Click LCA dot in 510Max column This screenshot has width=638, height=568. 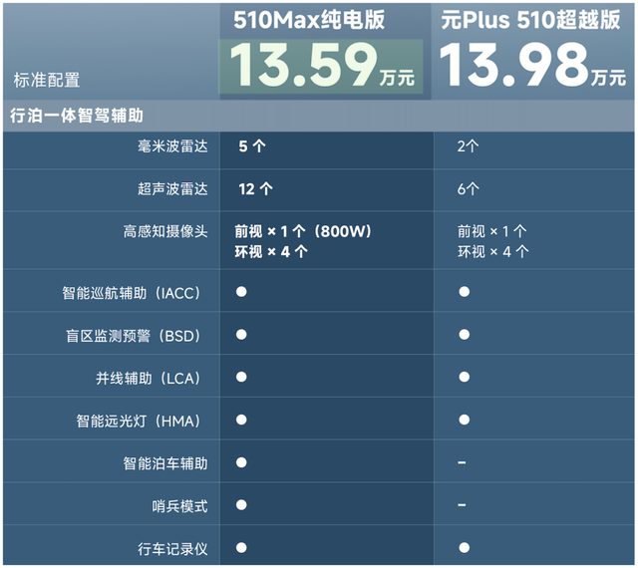241,377
